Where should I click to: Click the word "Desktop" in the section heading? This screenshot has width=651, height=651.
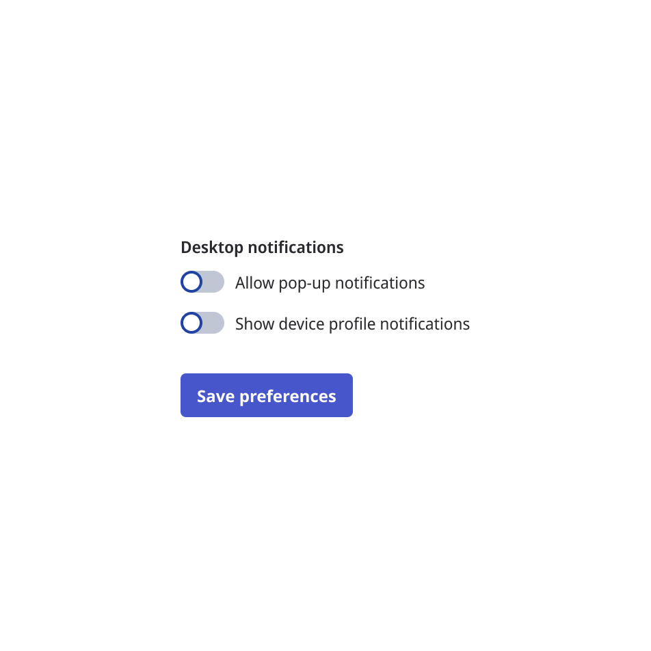(212, 248)
